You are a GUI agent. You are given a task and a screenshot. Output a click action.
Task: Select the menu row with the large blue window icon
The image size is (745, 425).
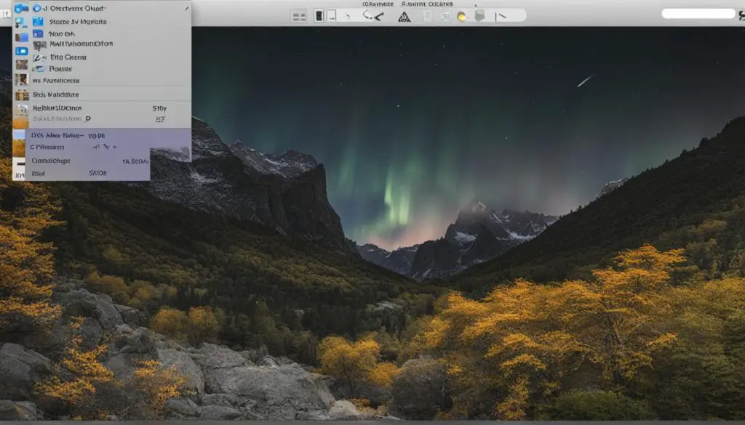[x=111, y=22]
